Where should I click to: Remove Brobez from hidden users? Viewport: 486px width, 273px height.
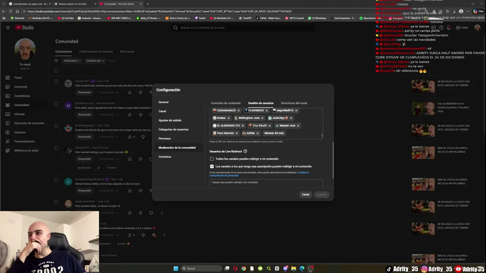pos(228,118)
